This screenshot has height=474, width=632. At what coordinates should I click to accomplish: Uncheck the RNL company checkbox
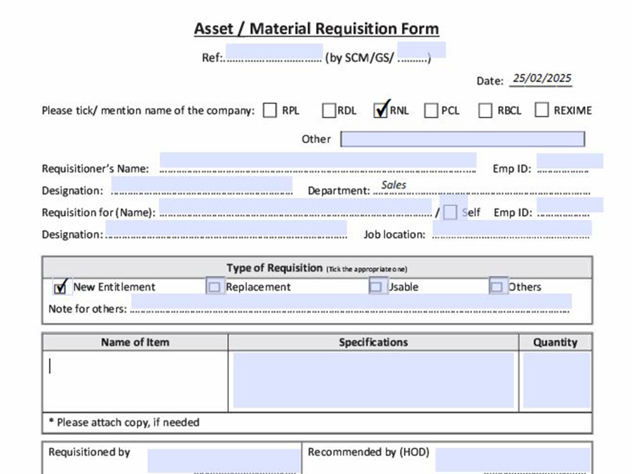point(381,110)
